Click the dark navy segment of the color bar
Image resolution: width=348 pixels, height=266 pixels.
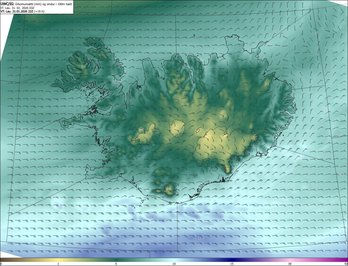click(232, 260)
